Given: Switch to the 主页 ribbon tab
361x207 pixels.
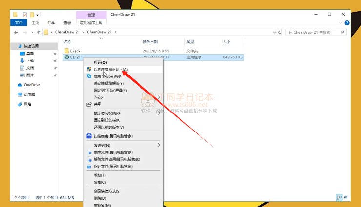Looking at the screenshot, I should 35,23.
